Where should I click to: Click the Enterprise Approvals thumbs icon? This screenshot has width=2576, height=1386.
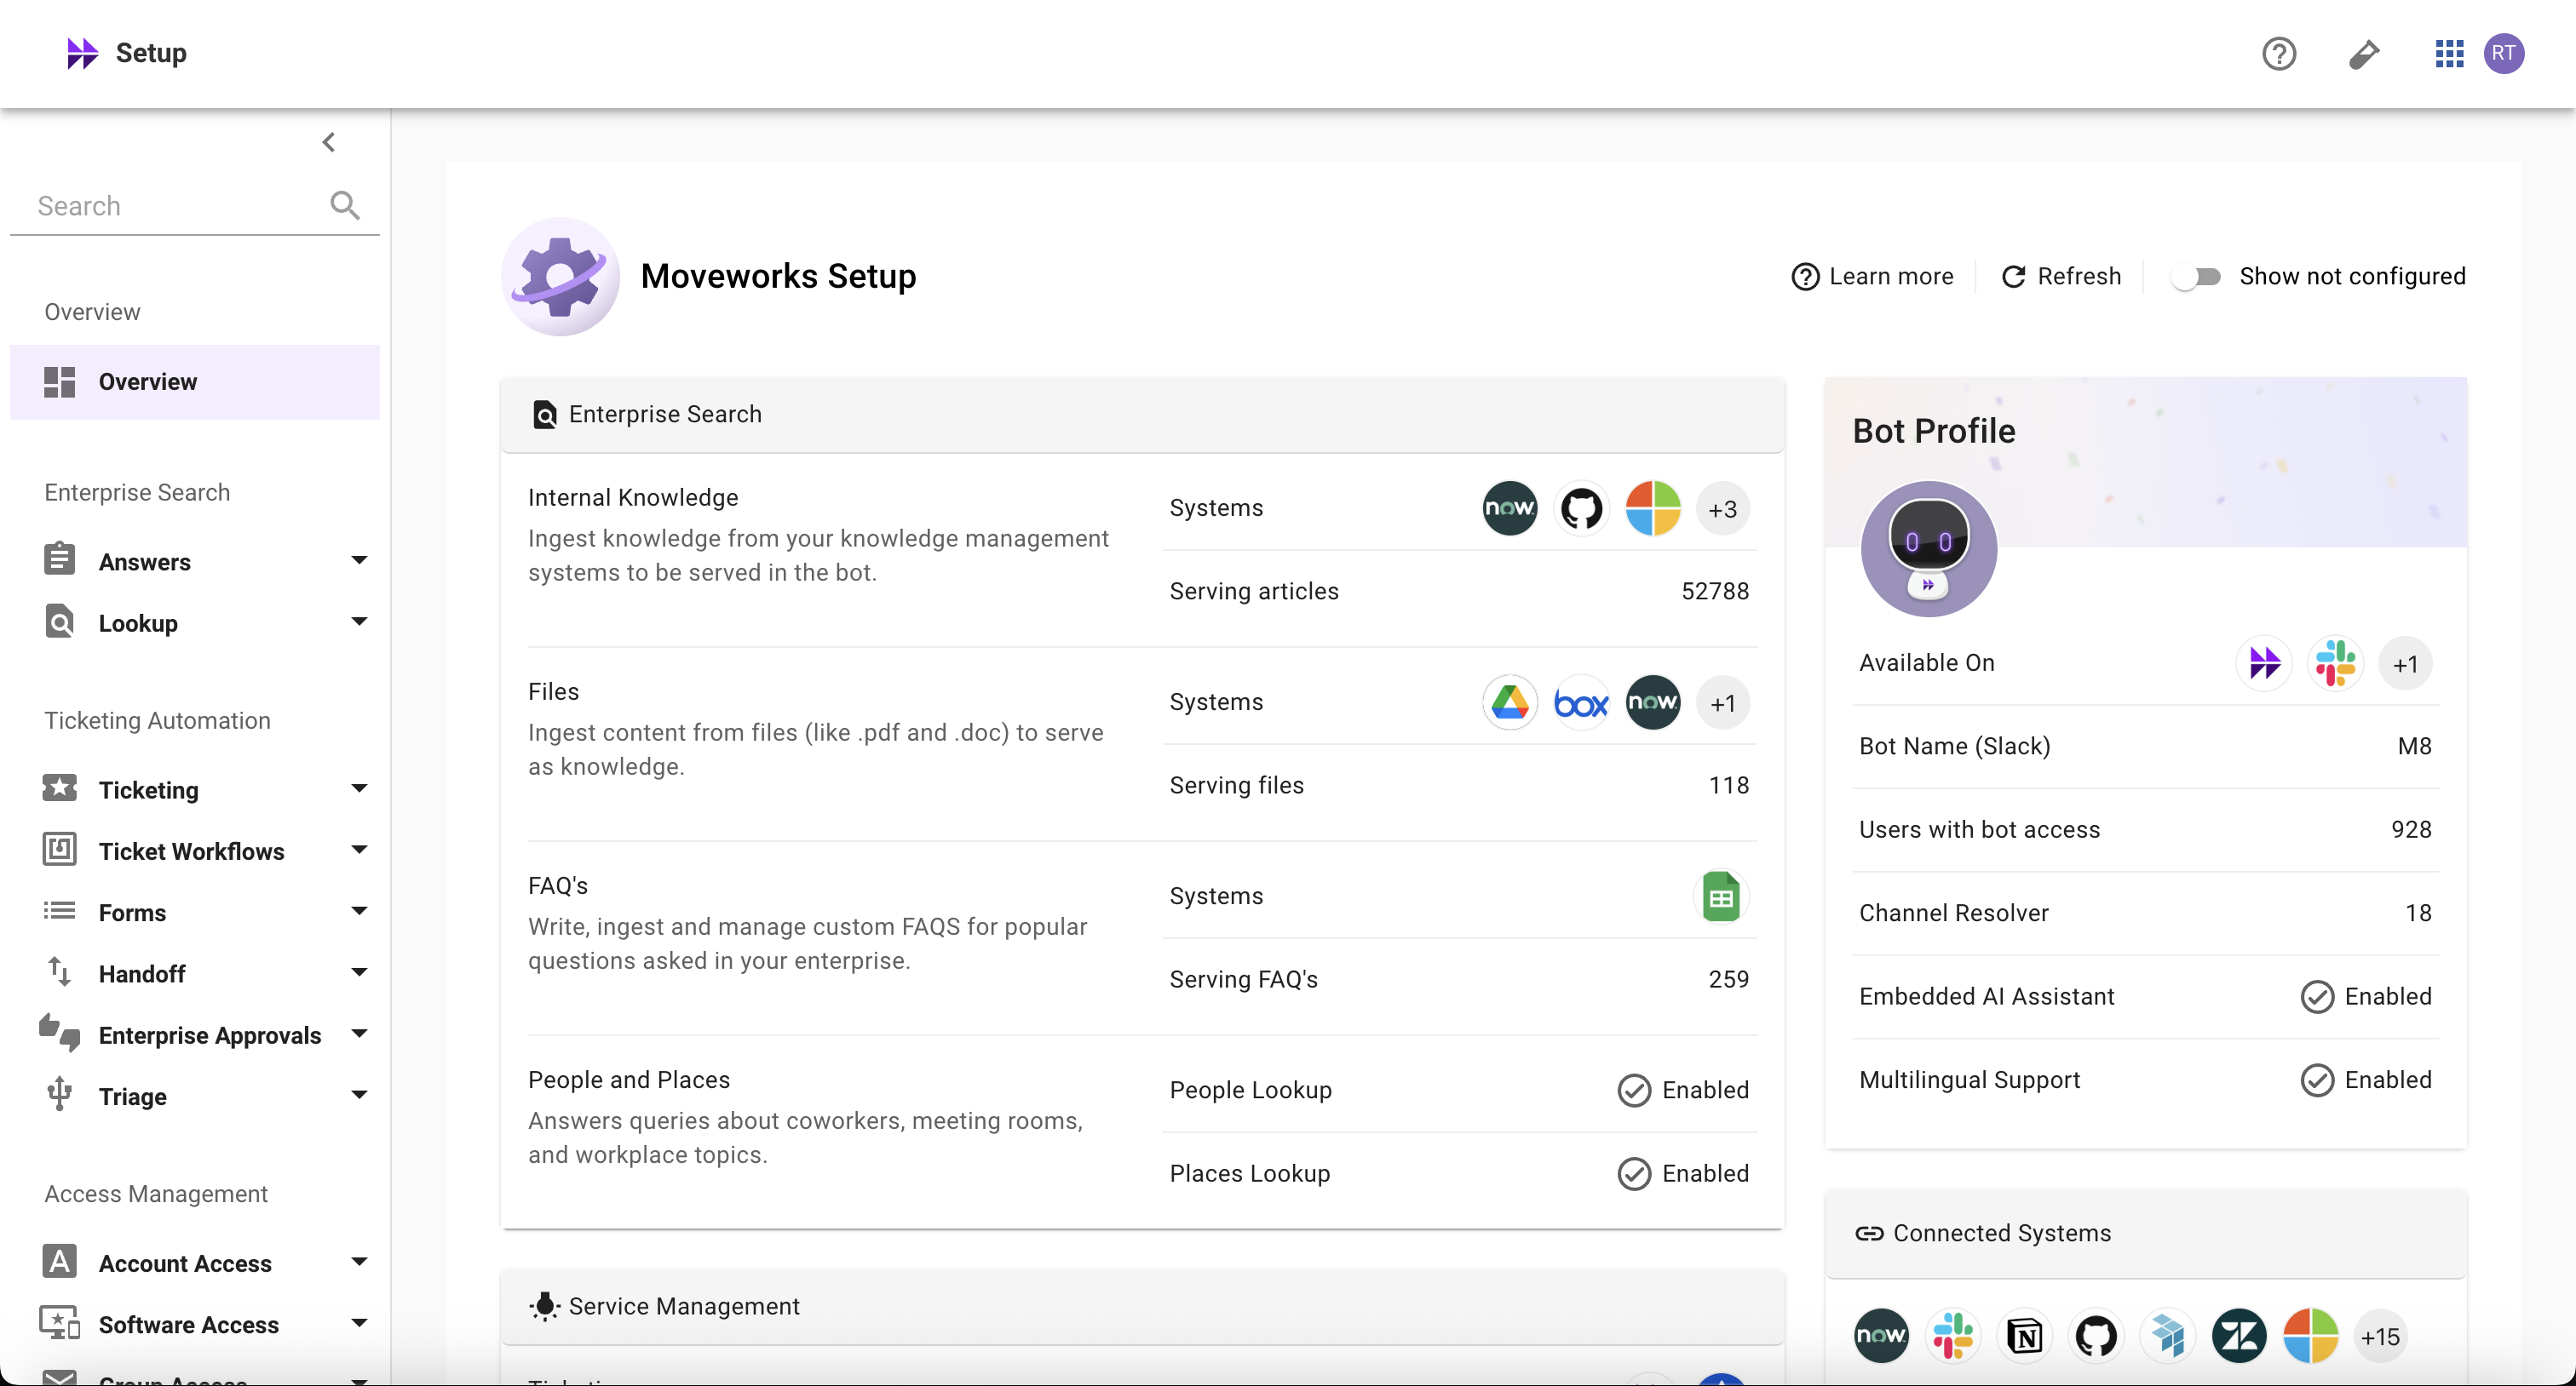point(60,1032)
